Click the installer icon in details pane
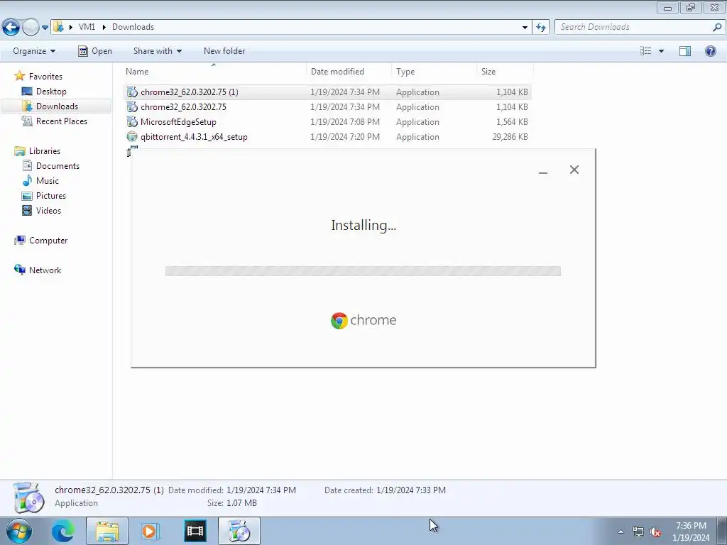The image size is (727, 545). point(28,497)
